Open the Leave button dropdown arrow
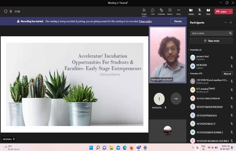 pos(230,12)
